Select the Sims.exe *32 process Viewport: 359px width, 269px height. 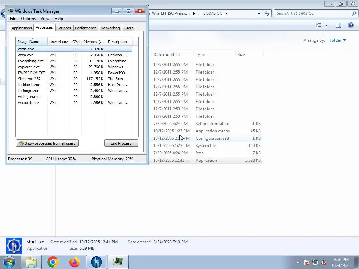(74, 79)
